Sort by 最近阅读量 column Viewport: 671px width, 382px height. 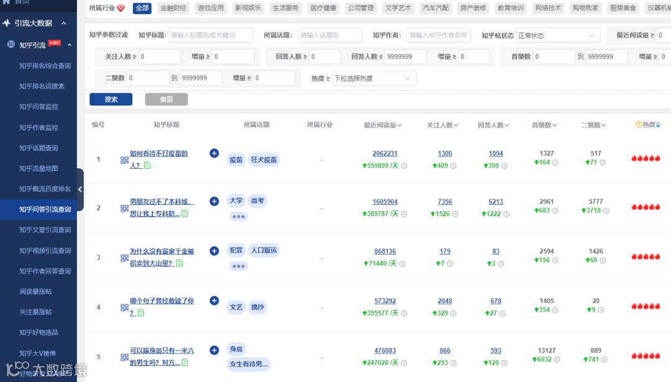[x=383, y=125]
